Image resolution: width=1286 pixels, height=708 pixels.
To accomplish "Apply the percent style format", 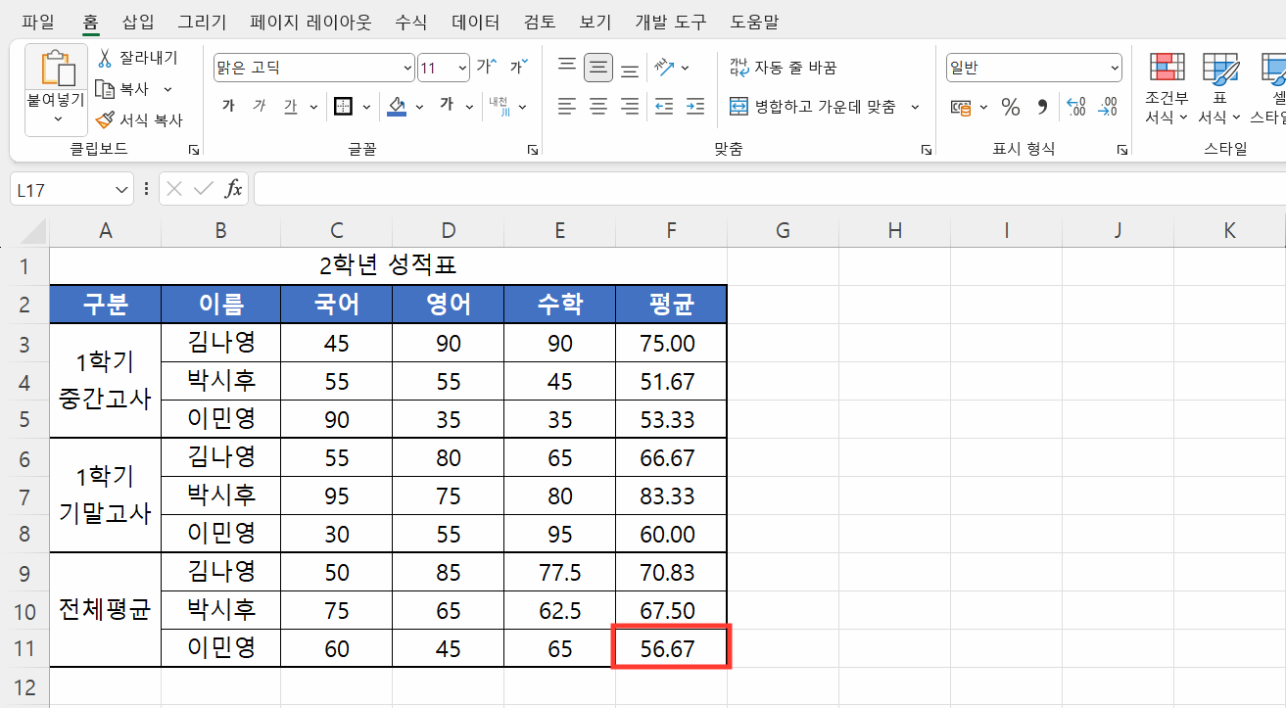I will [x=1010, y=108].
